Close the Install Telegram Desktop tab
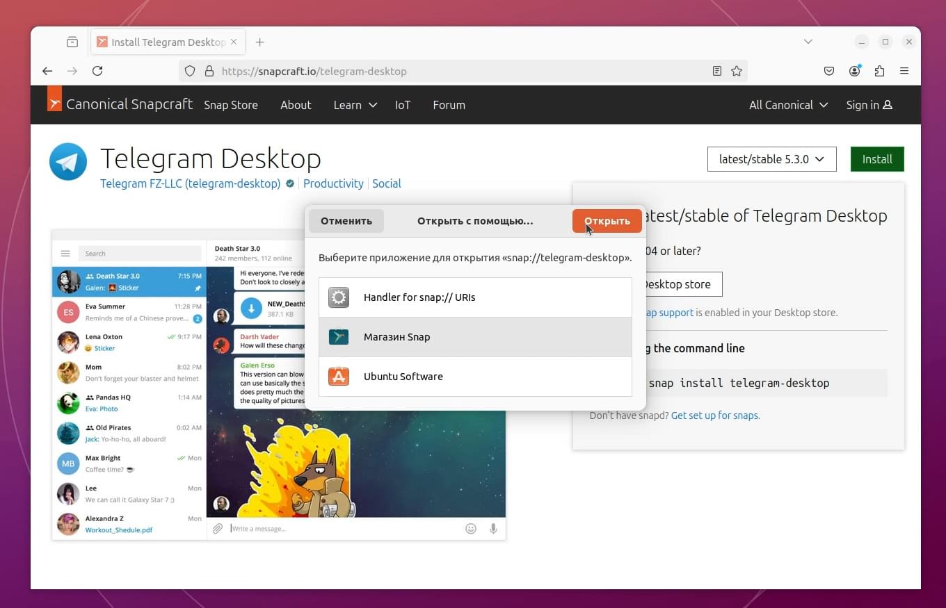Screen dimensions: 946x608 click(x=234, y=42)
